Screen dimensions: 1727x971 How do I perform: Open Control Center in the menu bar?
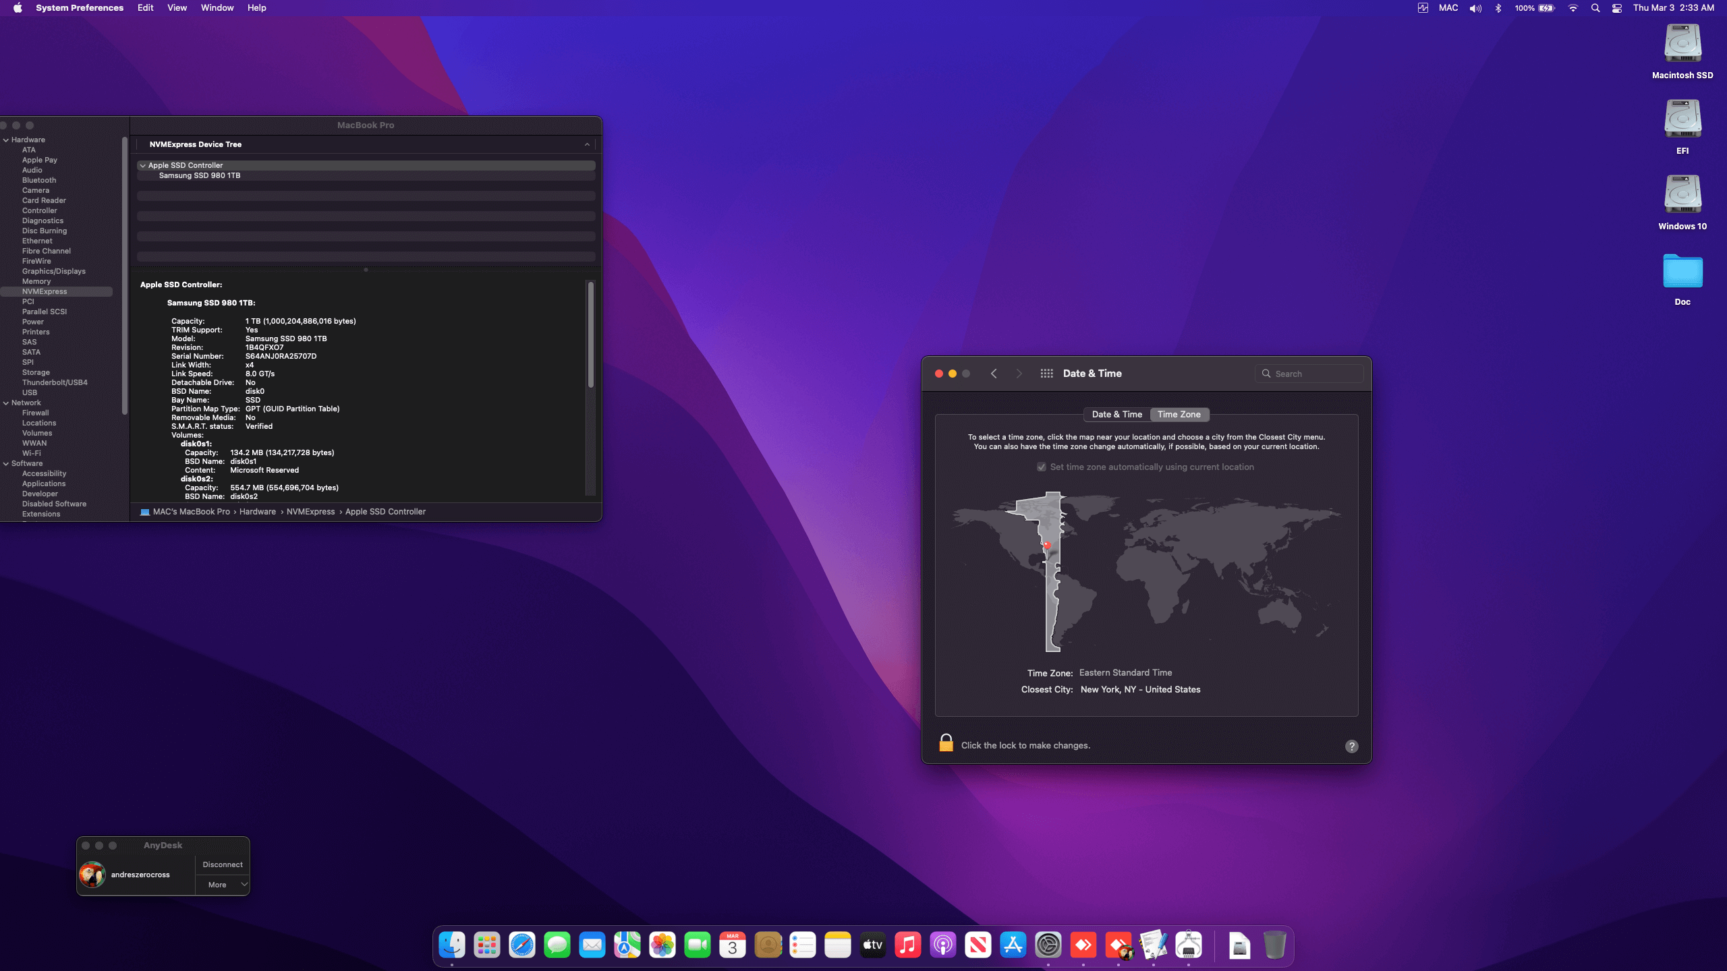point(1617,8)
